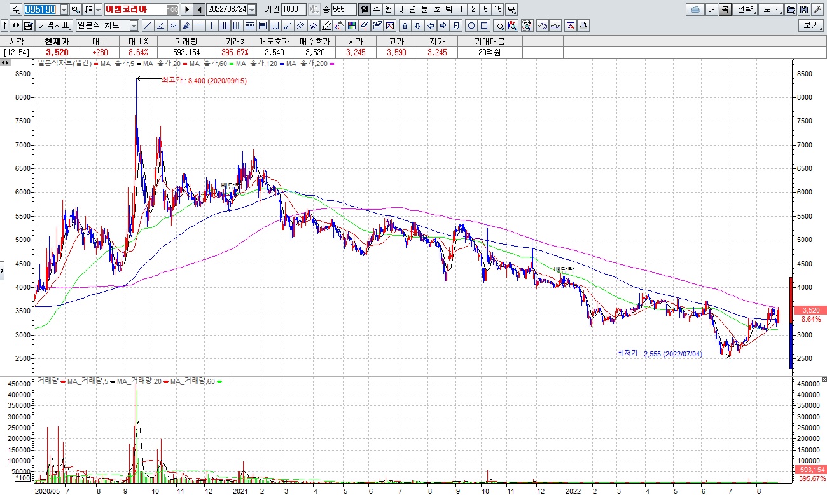The height and width of the screenshot is (495, 827).
Task: Click the current price 3,520 value
Action: [57, 52]
